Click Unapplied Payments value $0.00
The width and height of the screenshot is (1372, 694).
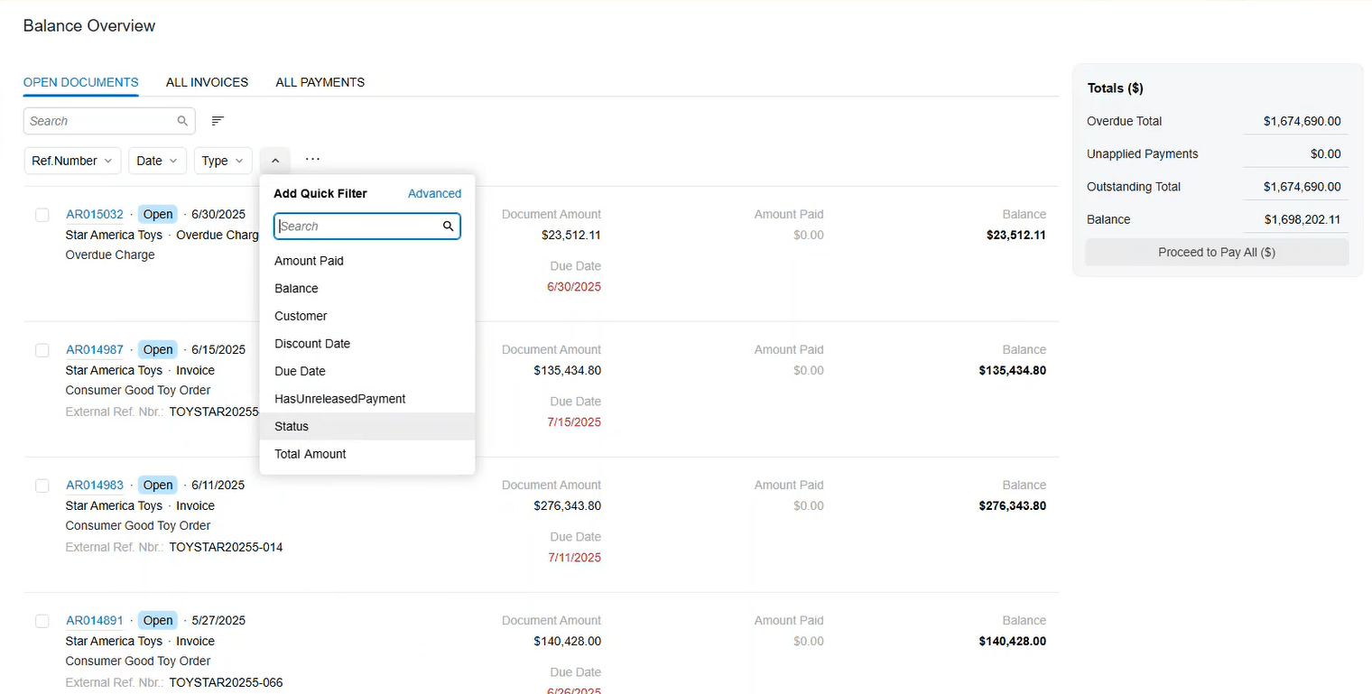(1325, 154)
